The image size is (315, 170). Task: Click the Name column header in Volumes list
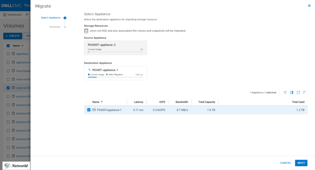click(x=16, y=46)
